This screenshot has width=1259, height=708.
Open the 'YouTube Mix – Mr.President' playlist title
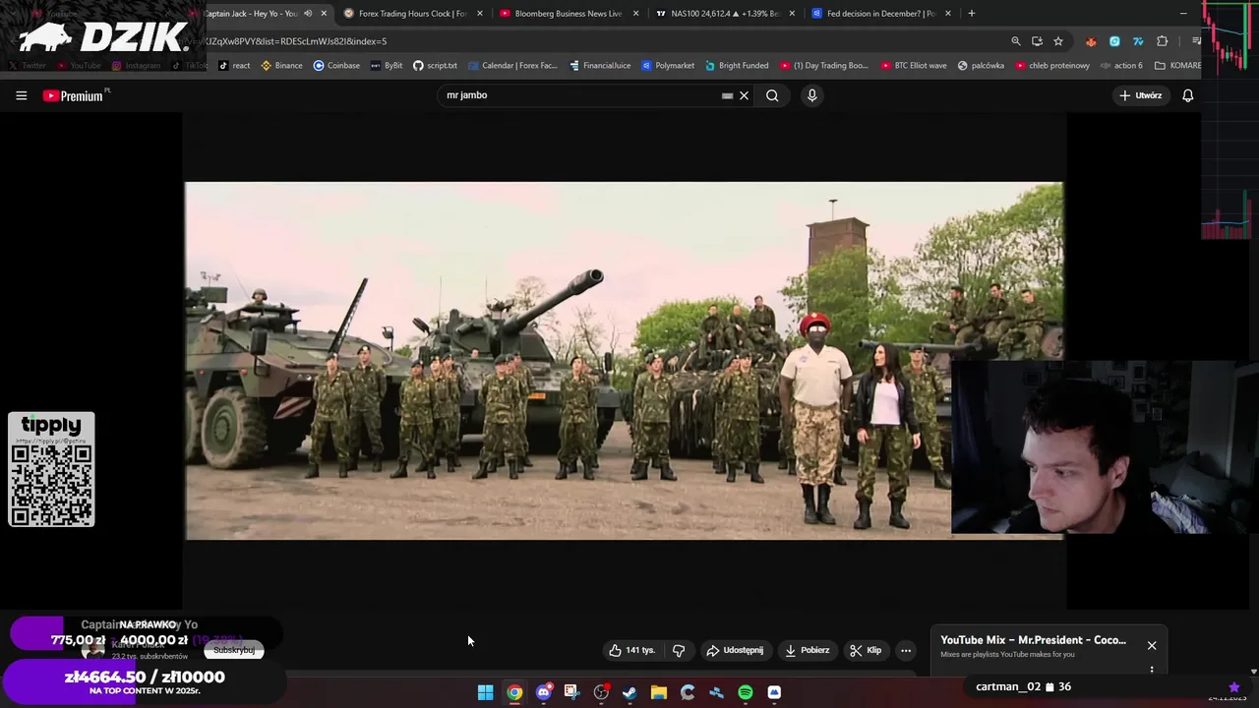1033,640
